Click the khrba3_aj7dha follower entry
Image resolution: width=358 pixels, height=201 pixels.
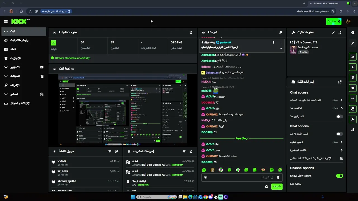tap(86, 183)
